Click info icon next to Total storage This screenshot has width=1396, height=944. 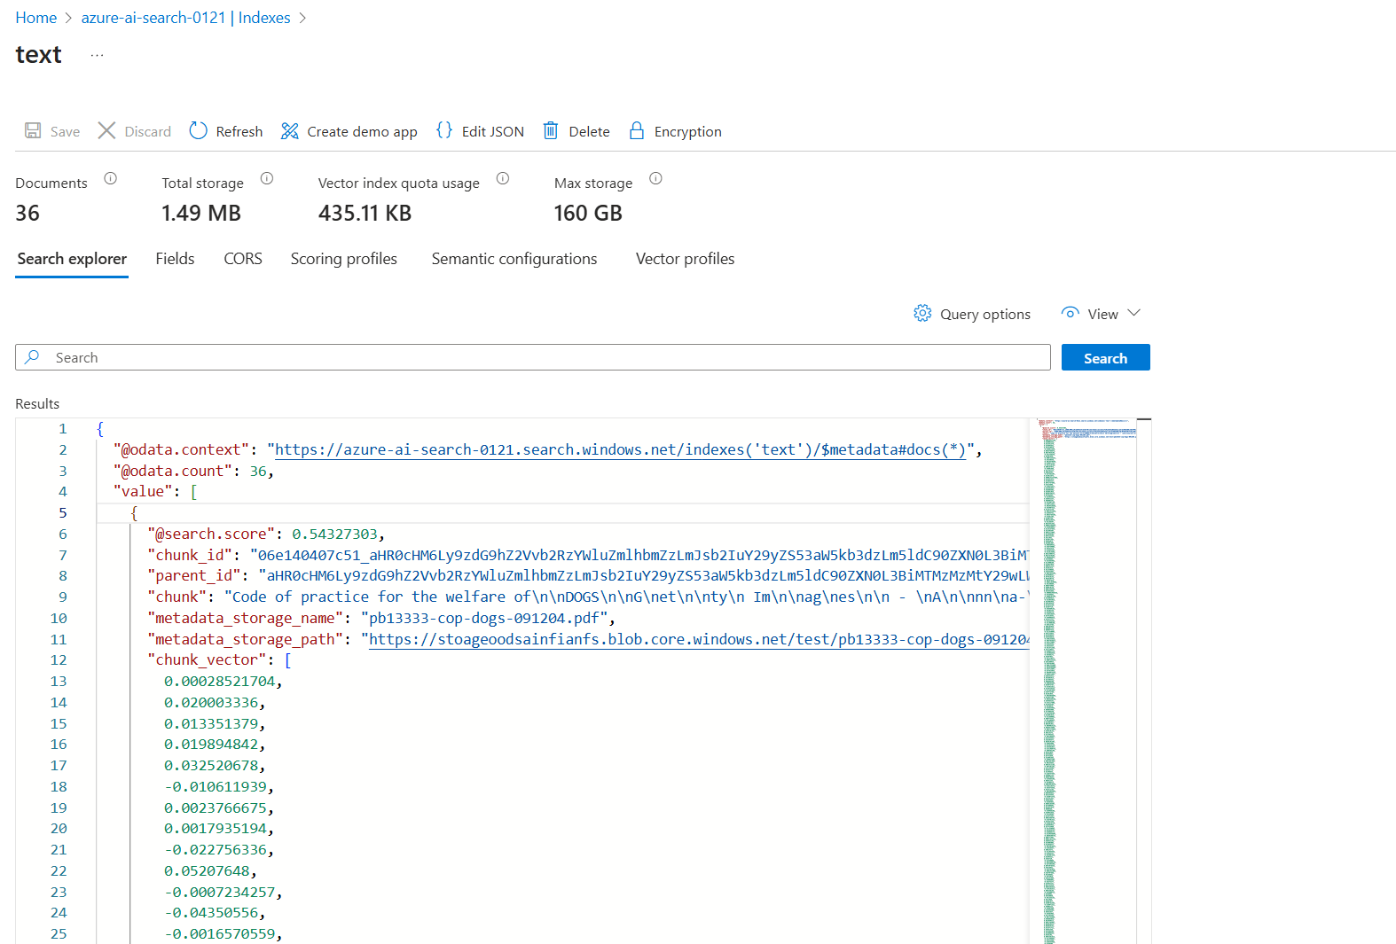pos(267,179)
